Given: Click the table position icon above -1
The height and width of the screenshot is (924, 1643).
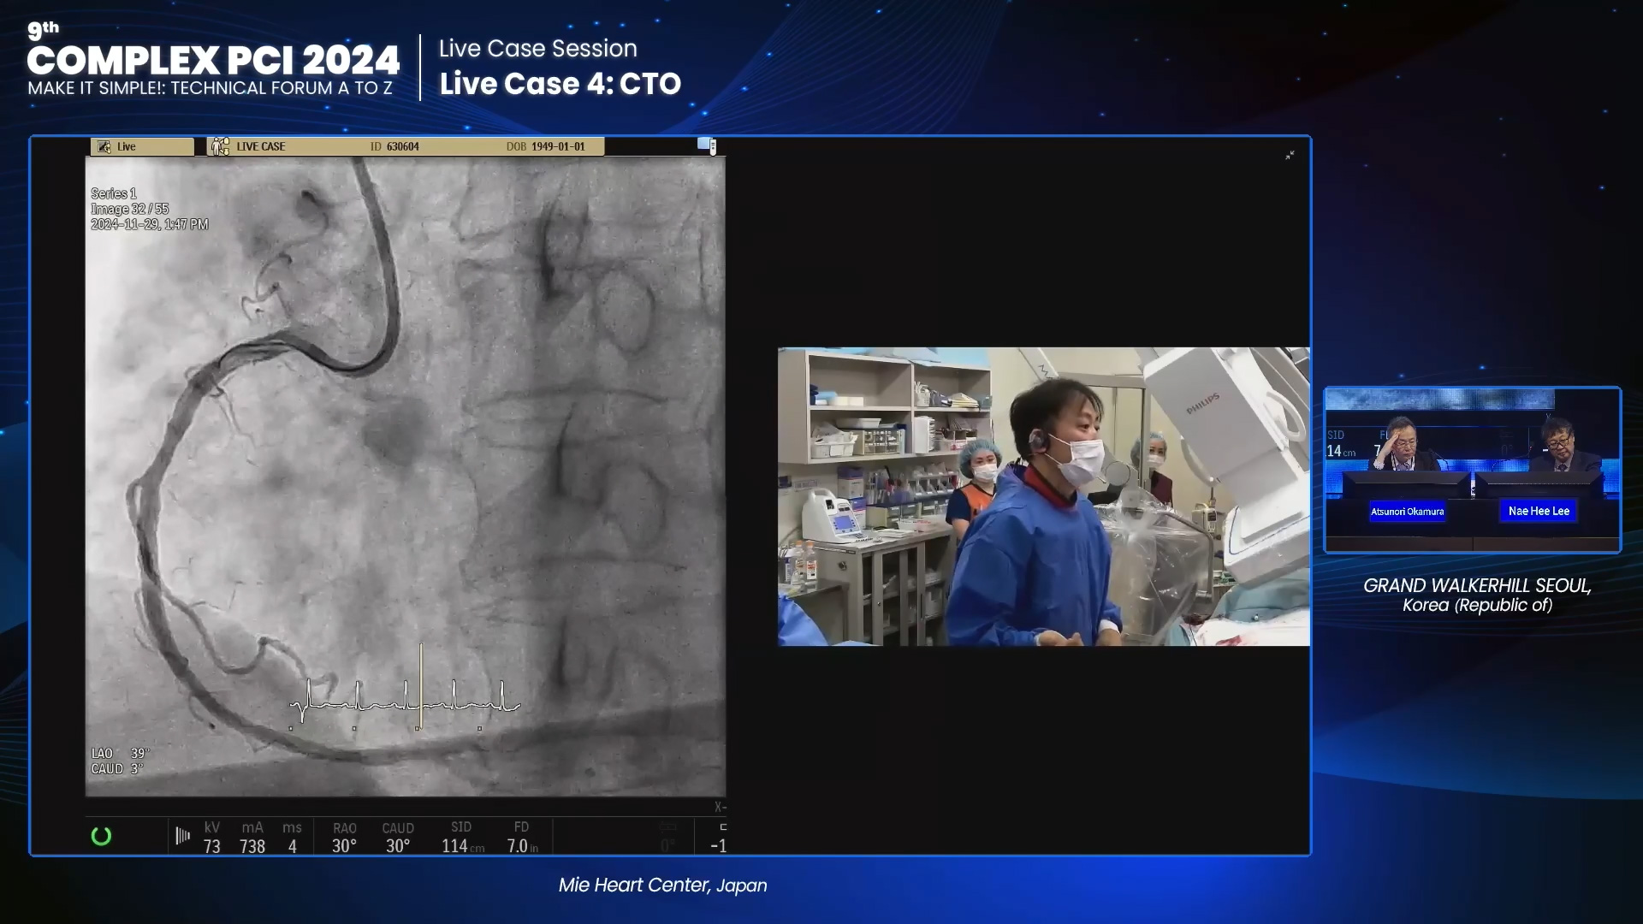Looking at the screenshot, I should click(723, 826).
